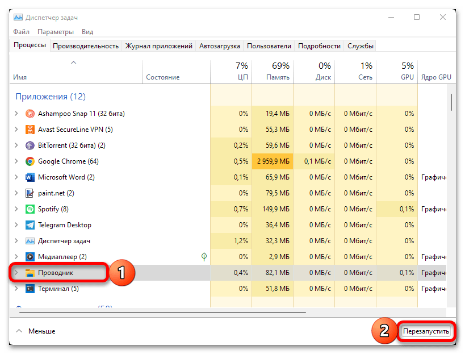Switch to the Журнал приложений tab
This screenshot has height=354, width=465.
pos(158,46)
